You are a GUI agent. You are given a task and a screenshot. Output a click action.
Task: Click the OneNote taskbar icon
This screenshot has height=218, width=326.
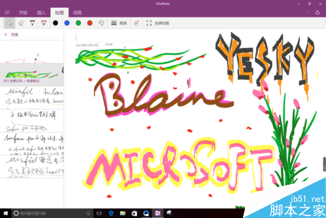click(158, 213)
